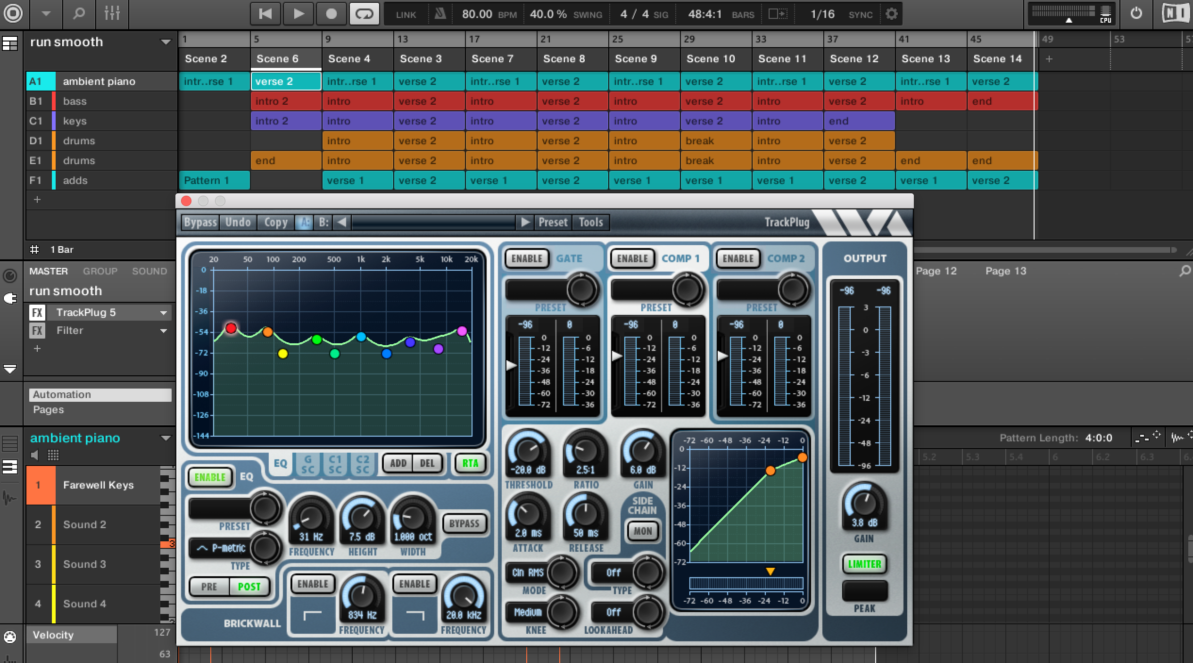The width and height of the screenshot is (1193, 663).
Task: Open settings gear icon next to SYNC
Action: 891,14
